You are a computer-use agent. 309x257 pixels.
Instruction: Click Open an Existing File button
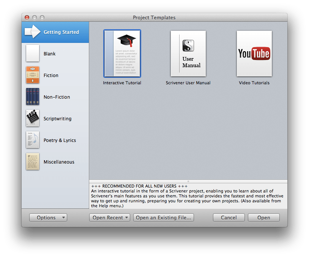coord(163,218)
